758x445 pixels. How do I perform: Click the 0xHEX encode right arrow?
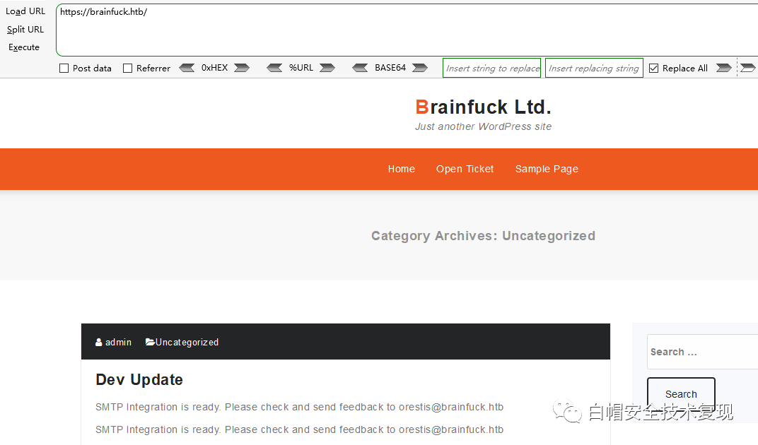242,68
